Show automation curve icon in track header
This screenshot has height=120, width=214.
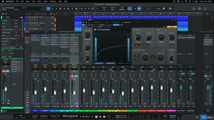[x=30, y=14]
